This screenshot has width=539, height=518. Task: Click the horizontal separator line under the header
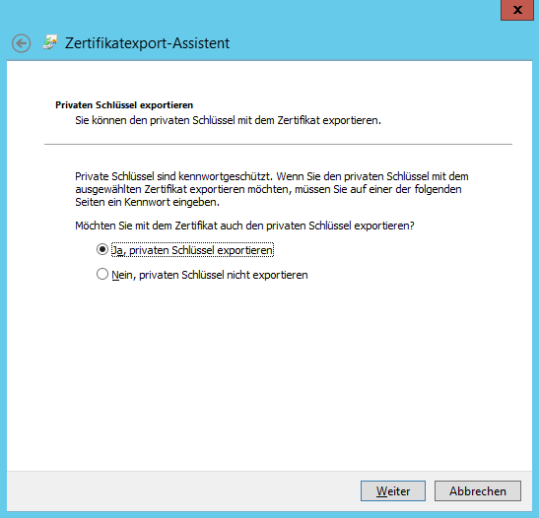[278, 144]
